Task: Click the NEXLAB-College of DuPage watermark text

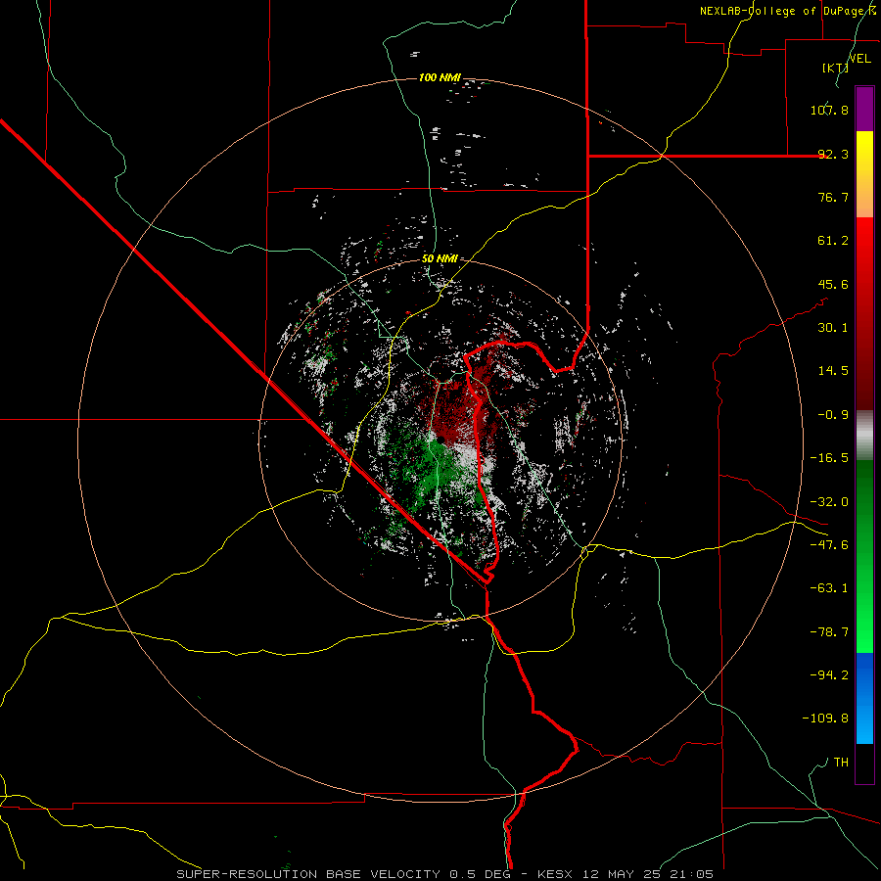Action: tap(788, 11)
